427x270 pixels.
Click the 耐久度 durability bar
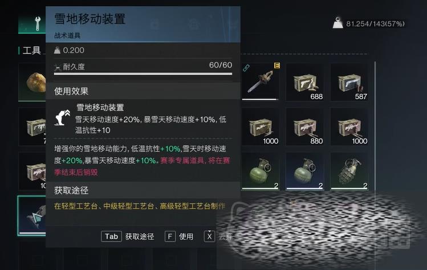(x=143, y=73)
